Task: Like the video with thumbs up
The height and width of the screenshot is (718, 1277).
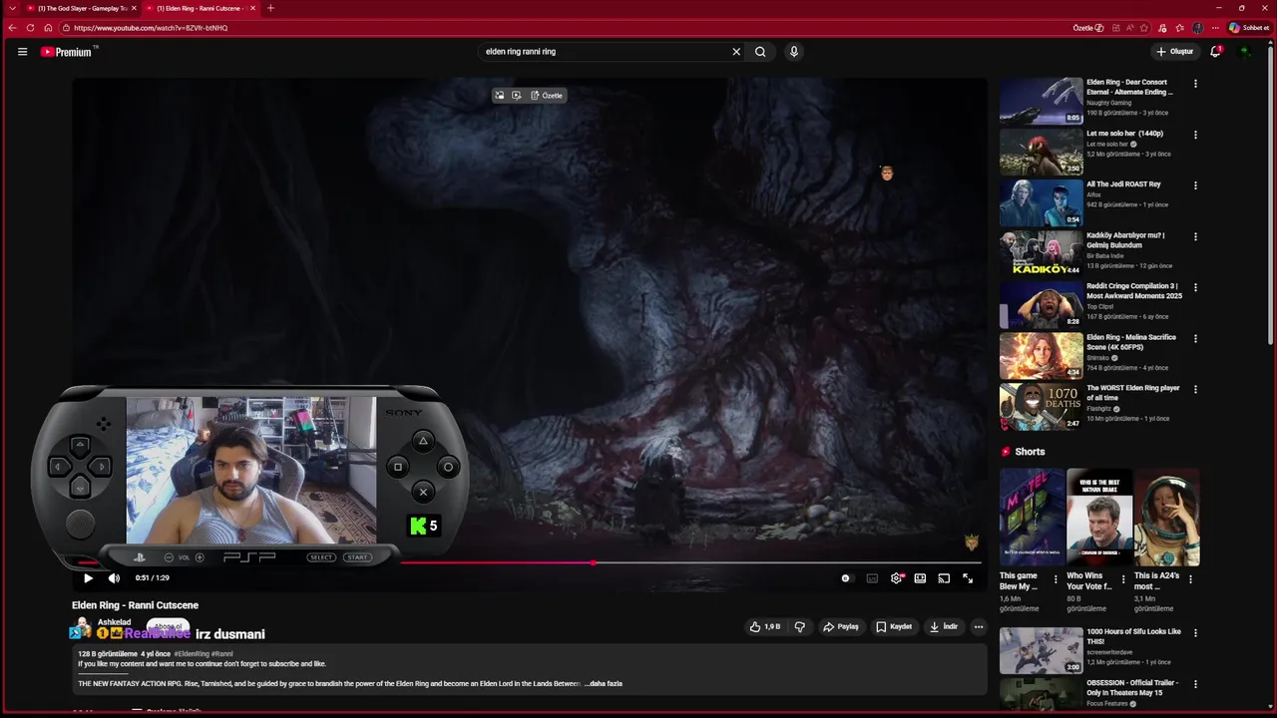Action: tap(765, 627)
